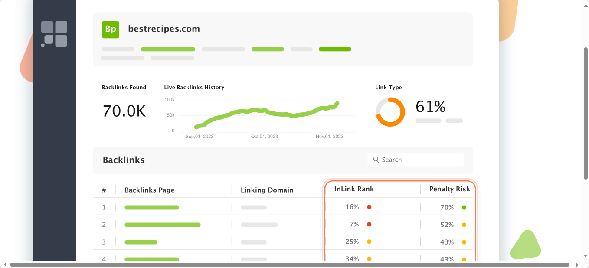Click the 70.0K backlinks value

(124, 111)
